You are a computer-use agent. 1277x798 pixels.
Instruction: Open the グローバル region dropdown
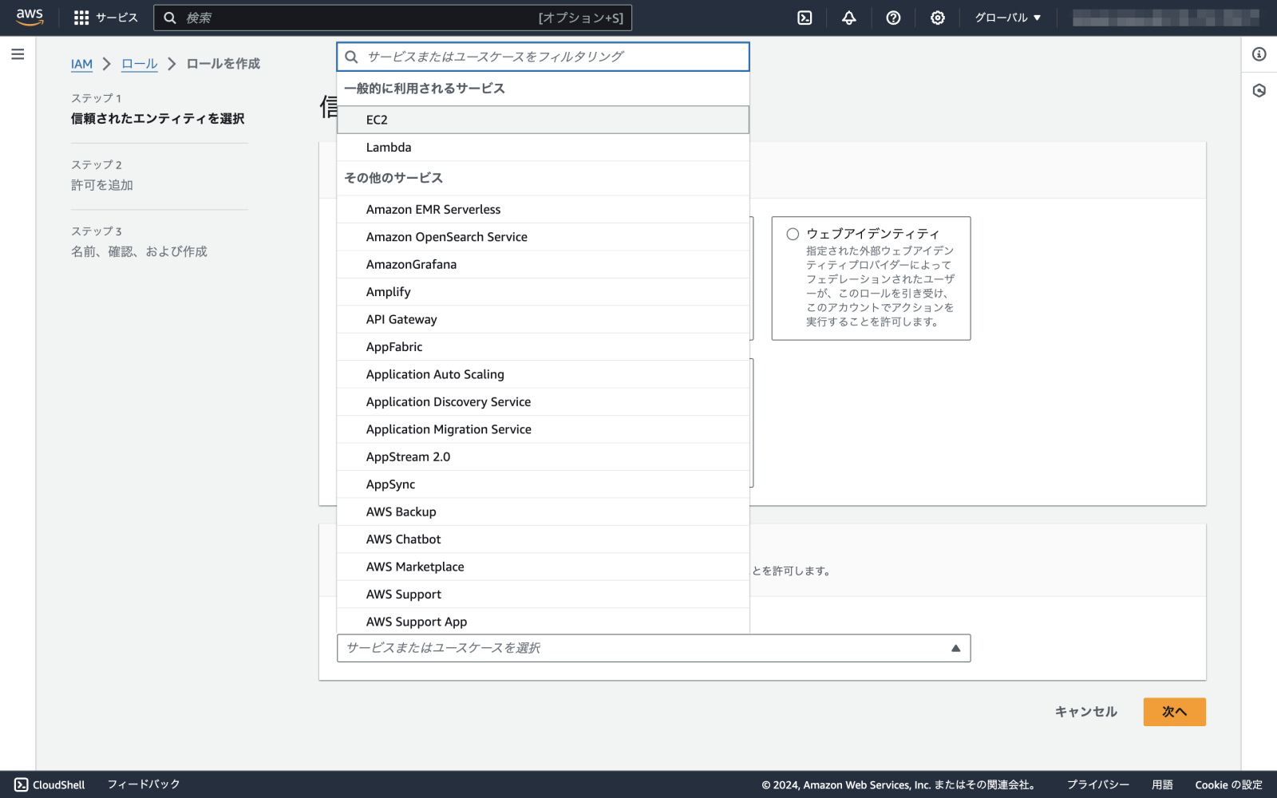coord(1007,17)
